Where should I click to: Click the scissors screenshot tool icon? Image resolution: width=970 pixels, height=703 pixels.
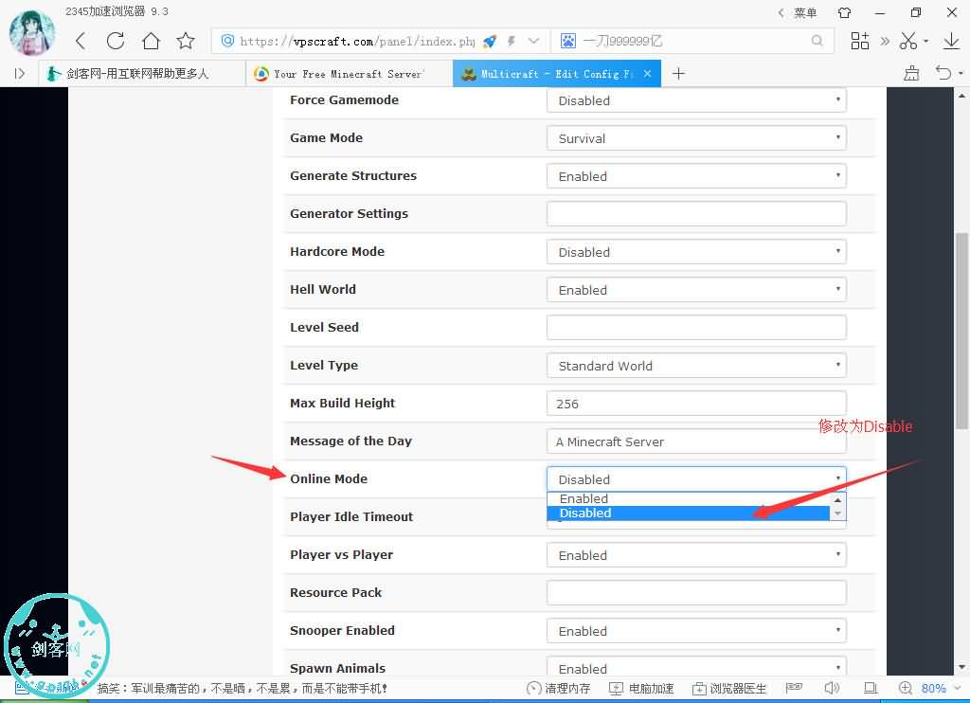(908, 41)
